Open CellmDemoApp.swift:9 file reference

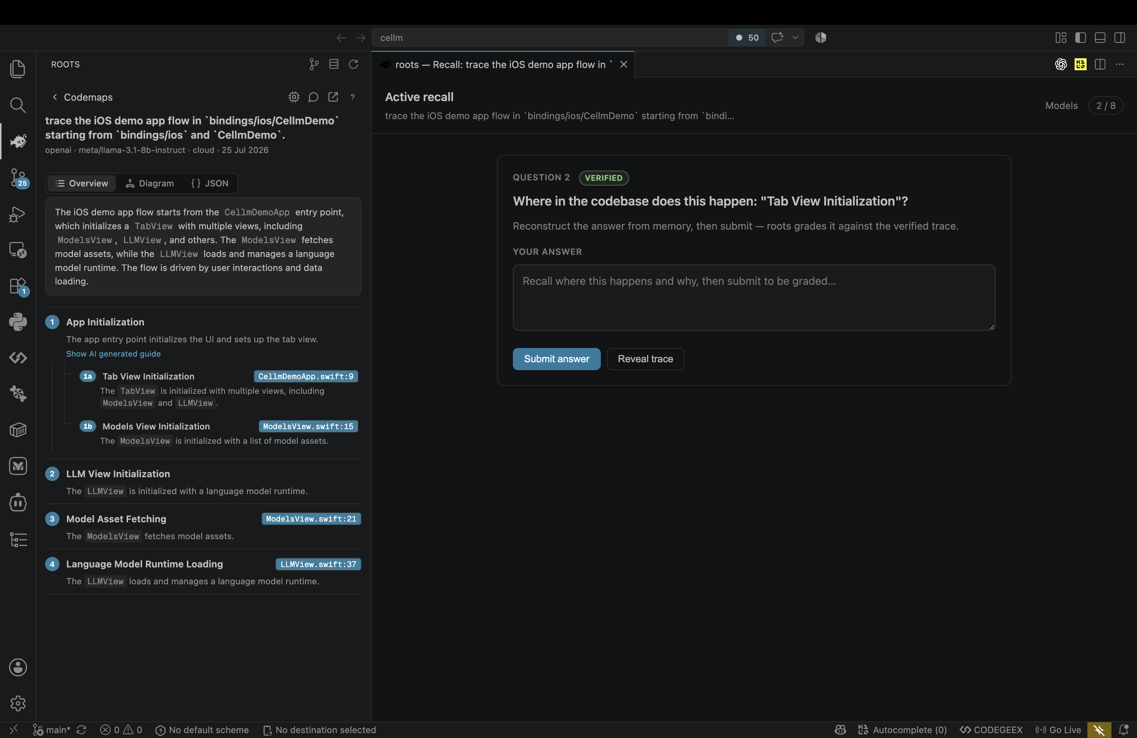[306, 376]
